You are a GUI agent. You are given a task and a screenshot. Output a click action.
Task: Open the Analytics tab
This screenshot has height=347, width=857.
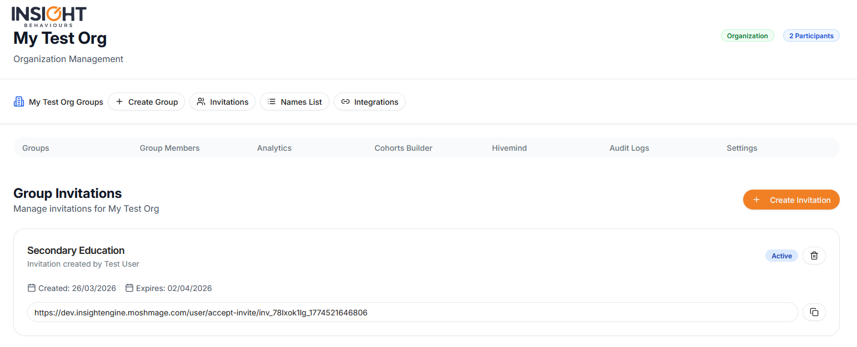pos(274,148)
